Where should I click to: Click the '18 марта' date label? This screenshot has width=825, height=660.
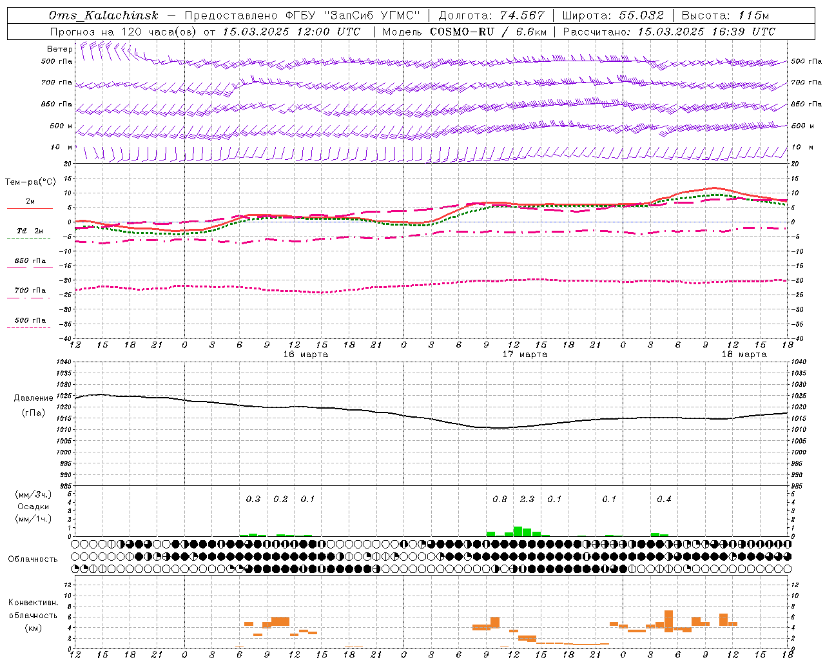point(744,354)
